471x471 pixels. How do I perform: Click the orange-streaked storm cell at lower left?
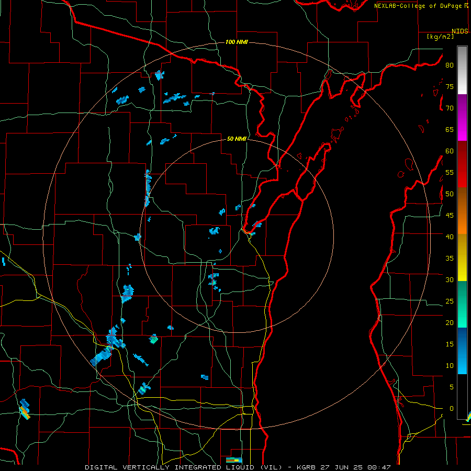click(24, 409)
